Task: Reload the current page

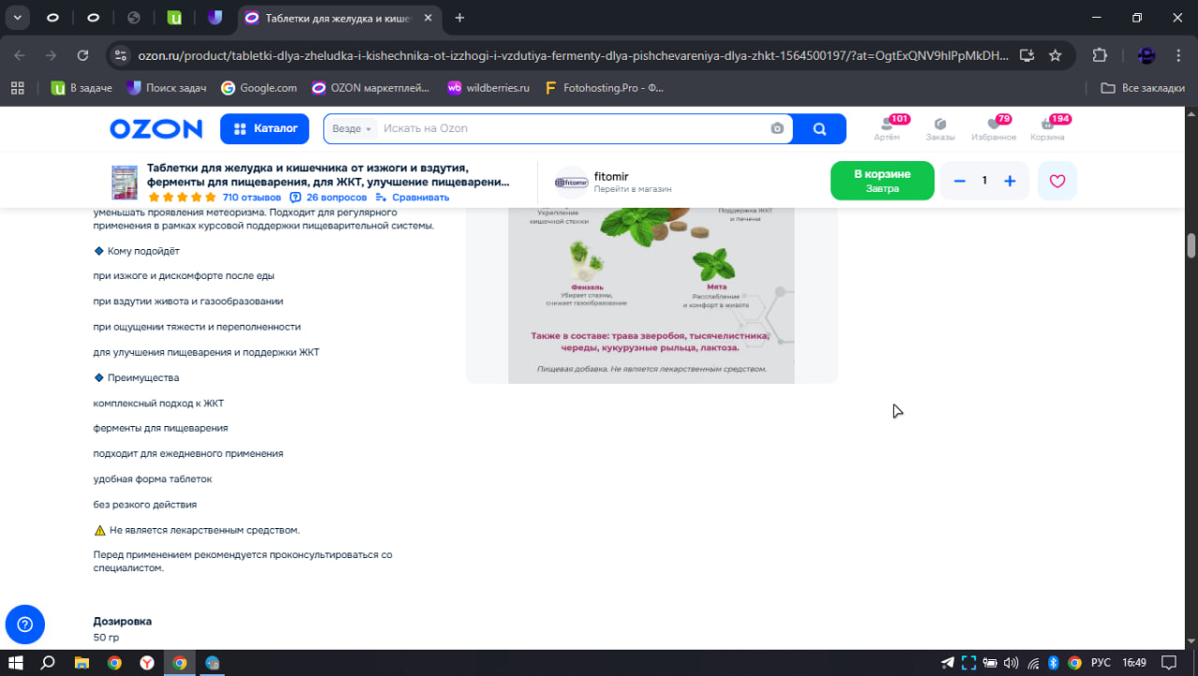Action: click(x=82, y=55)
